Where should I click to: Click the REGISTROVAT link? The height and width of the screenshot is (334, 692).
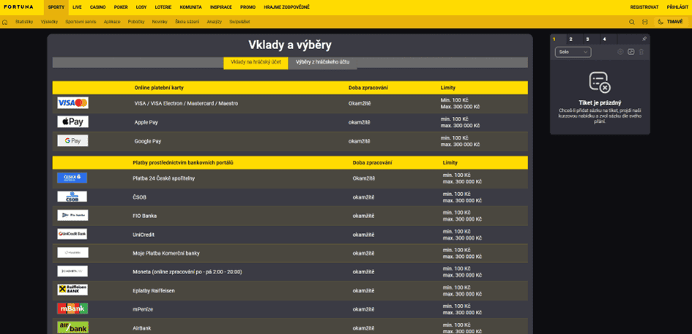pyautogui.click(x=644, y=7)
